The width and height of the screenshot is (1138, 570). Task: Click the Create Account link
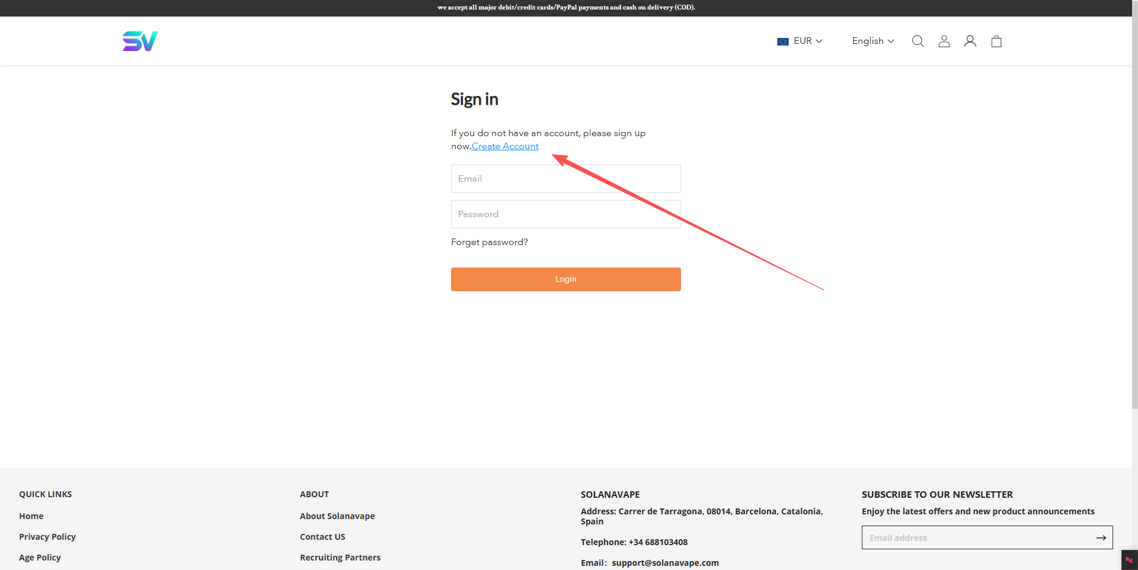click(x=505, y=146)
